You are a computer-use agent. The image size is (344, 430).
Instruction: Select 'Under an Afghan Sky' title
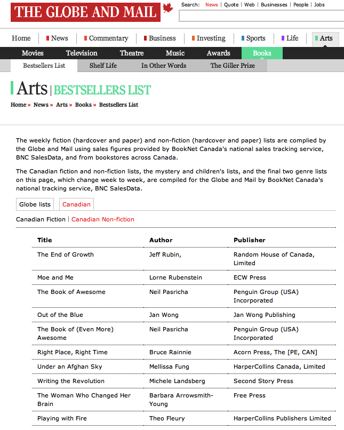point(70,367)
